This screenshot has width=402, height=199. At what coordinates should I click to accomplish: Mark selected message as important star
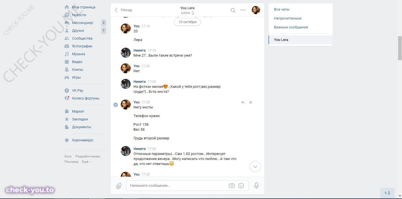pyautogui.click(x=251, y=102)
